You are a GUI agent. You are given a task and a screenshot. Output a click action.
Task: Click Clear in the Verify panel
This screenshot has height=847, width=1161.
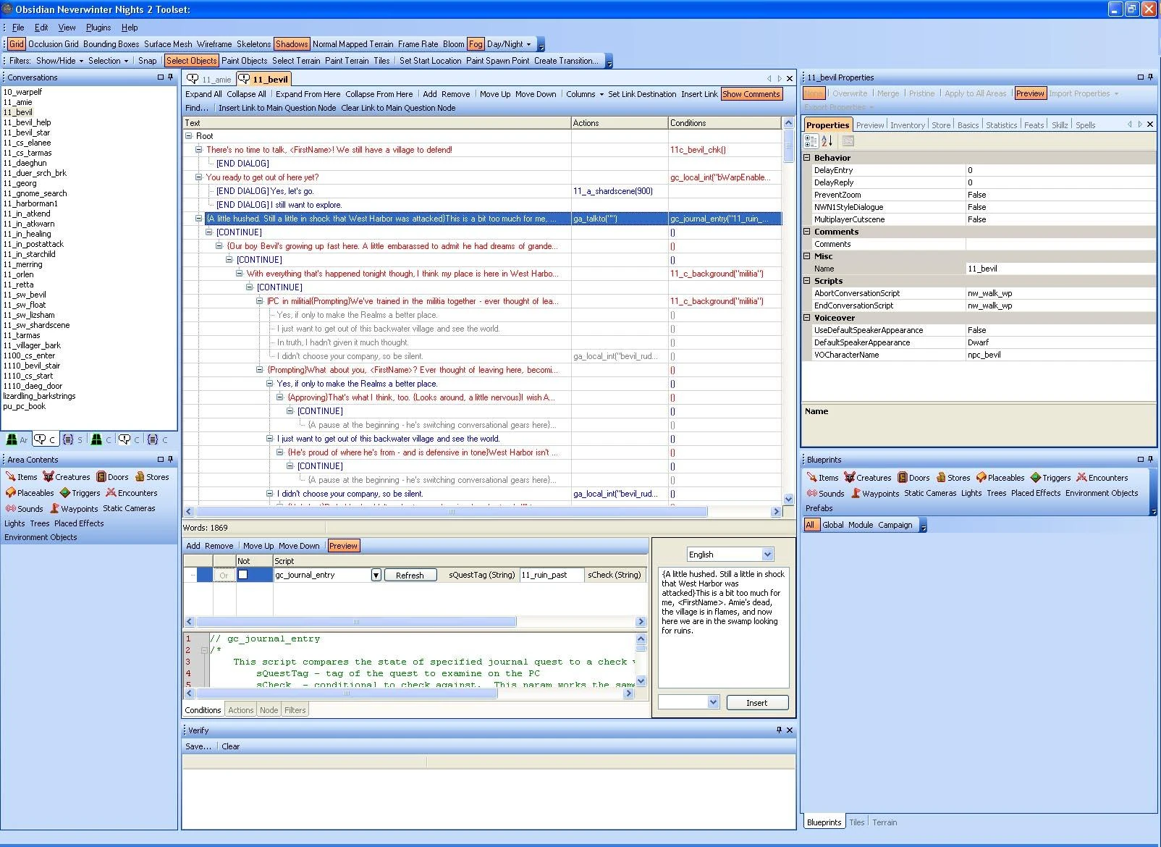pyautogui.click(x=231, y=746)
